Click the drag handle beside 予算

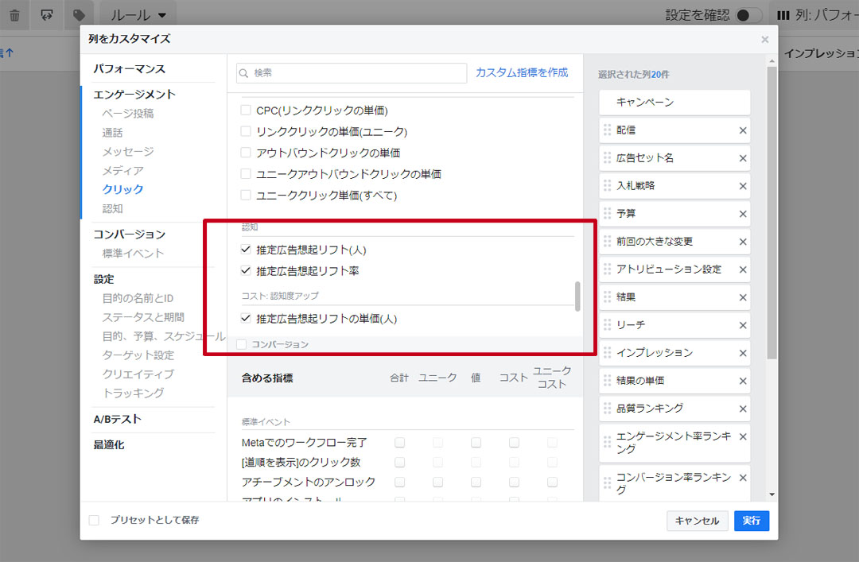click(608, 214)
